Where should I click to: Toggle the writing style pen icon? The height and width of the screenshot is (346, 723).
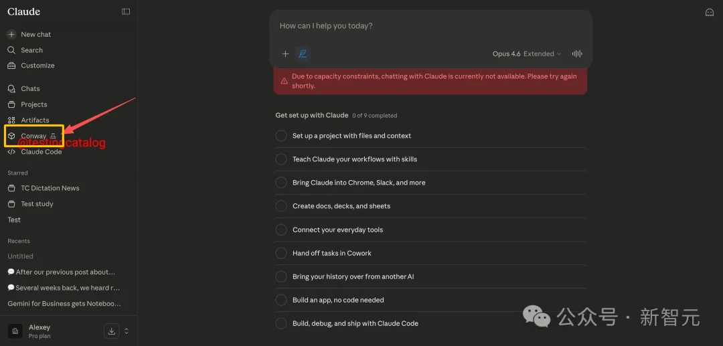[x=303, y=54]
